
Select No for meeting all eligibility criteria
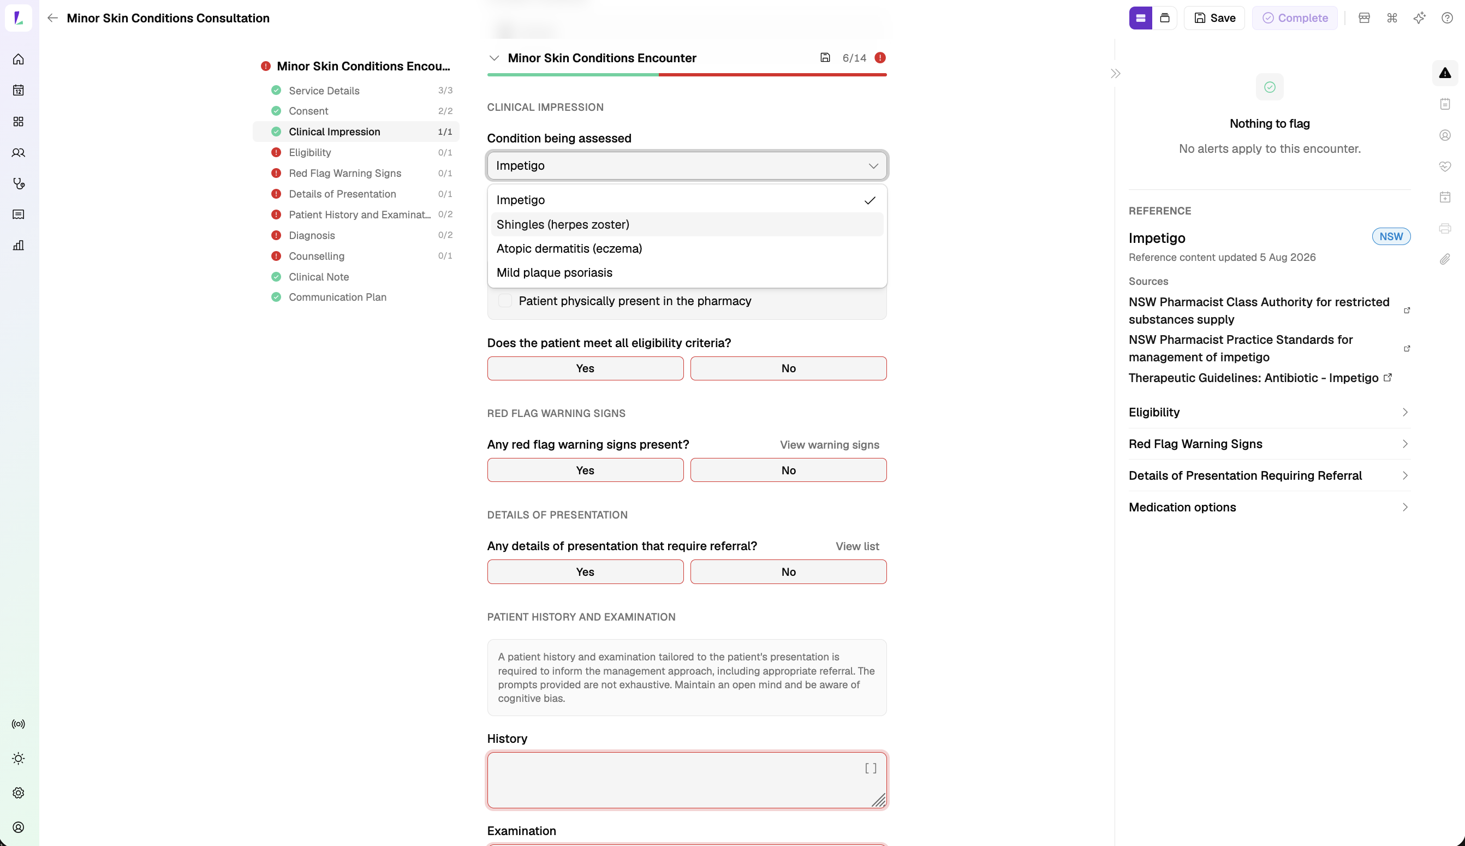[x=788, y=368]
